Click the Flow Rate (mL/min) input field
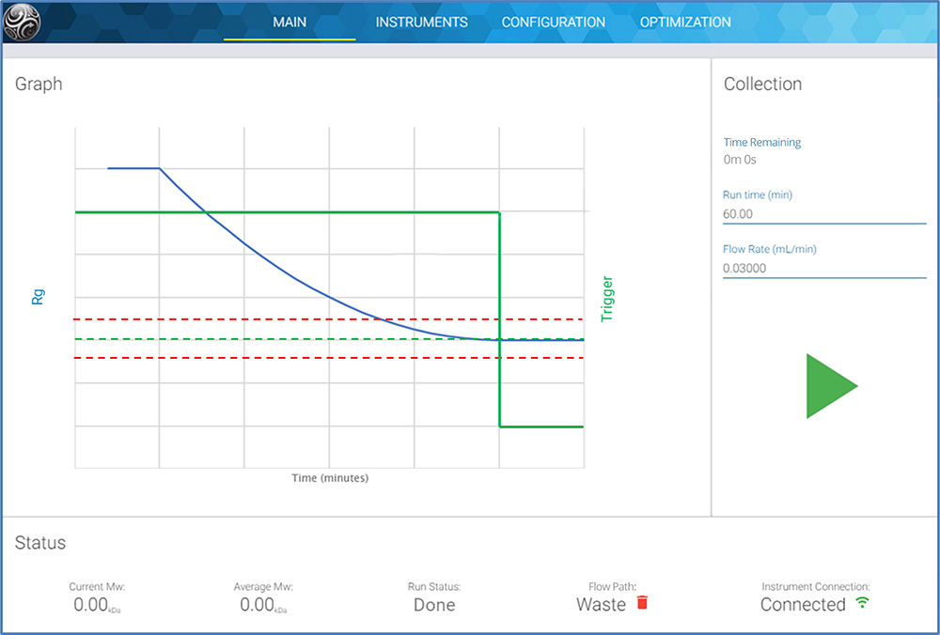This screenshot has height=635, width=940. (823, 269)
